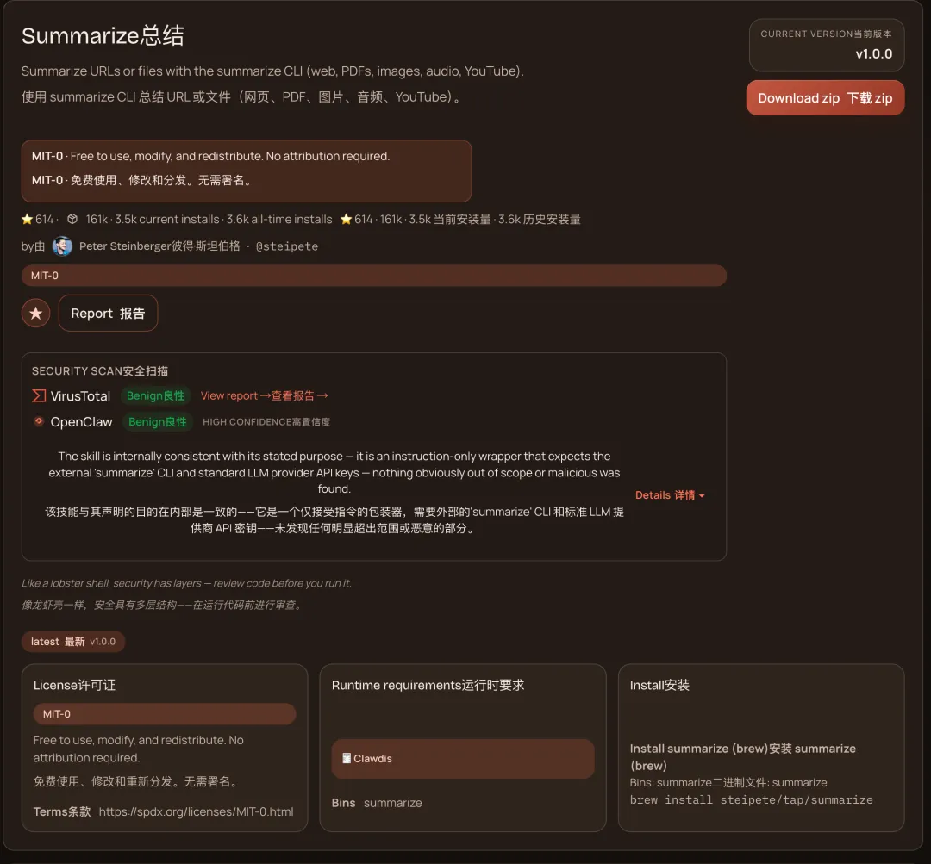Open the spdx.org MIT-0 terms link

[196, 811]
